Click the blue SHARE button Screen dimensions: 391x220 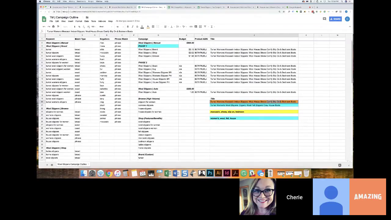[x=335, y=19]
